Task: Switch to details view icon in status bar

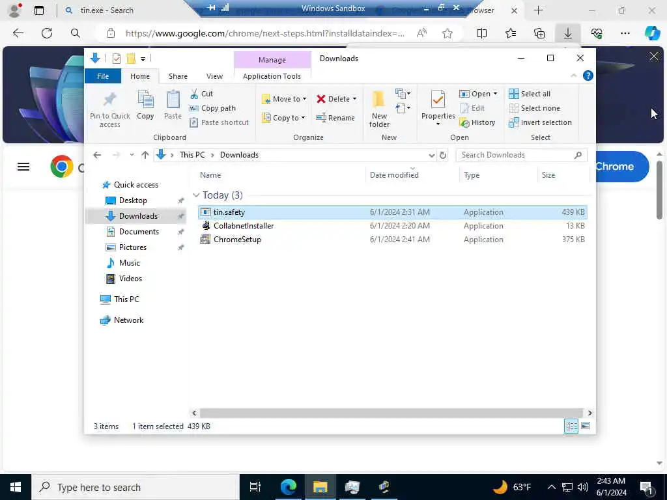Action: coord(571,426)
